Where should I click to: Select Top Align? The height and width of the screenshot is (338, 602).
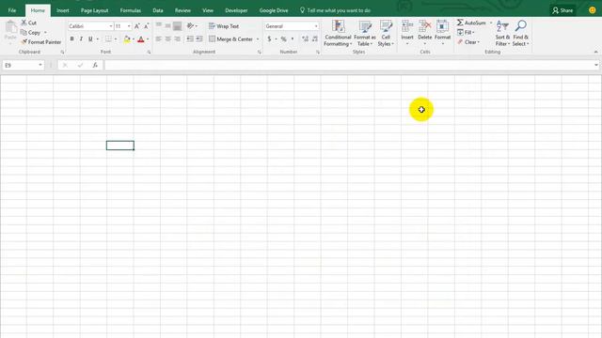[x=159, y=25]
